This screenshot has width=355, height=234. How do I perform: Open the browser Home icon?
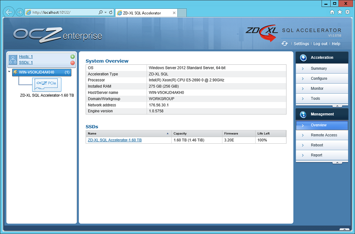pos(332,12)
